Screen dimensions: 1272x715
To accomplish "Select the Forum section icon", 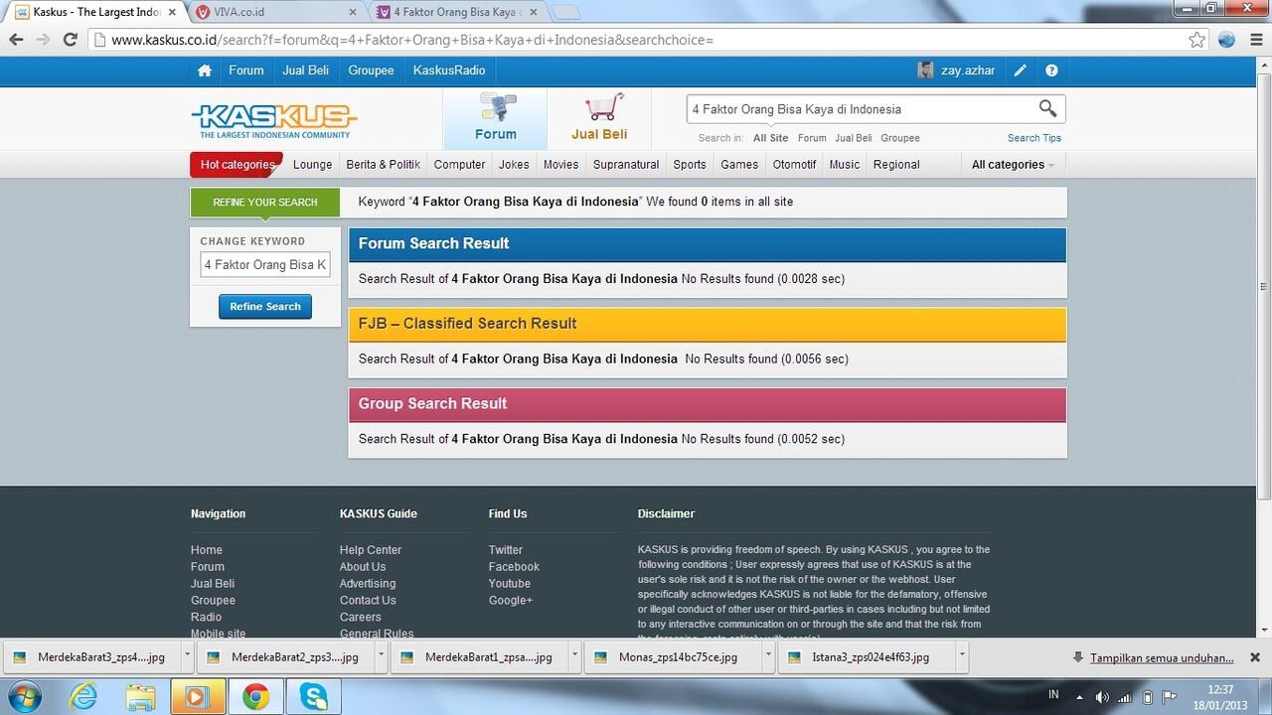I will (496, 118).
